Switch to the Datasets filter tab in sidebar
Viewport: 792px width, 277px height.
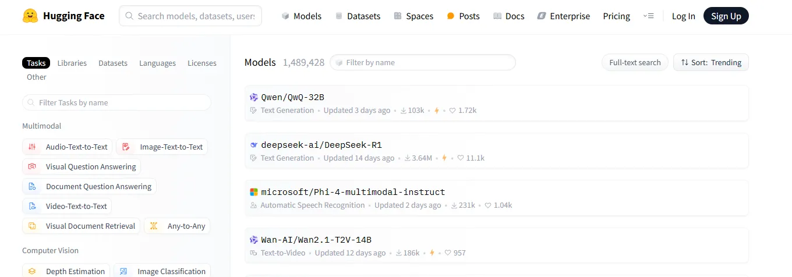tap(113, 63)
